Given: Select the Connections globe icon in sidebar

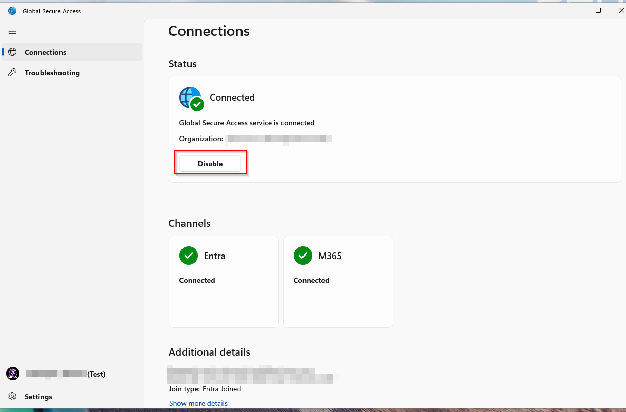Looking at the screenshot, I should (x=13, y=52).
